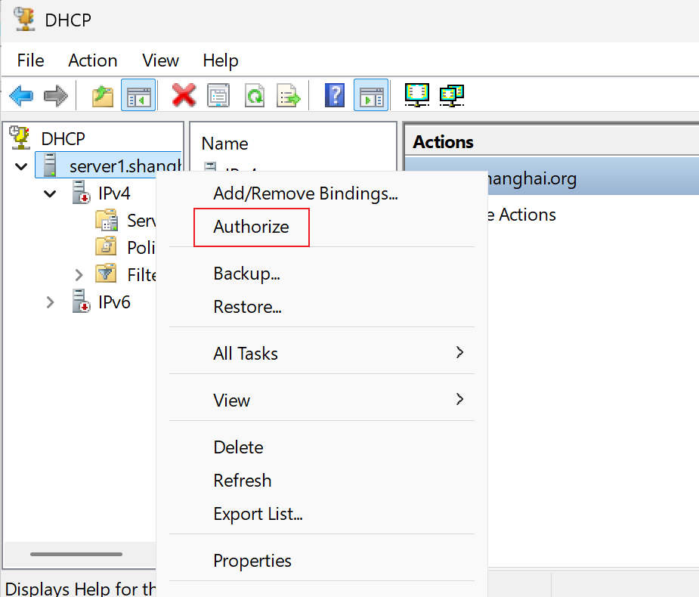Click the Export List toolbar icon
Image resolution: width=699 pixels, height=597 pixels.
(x=289, y=95)
